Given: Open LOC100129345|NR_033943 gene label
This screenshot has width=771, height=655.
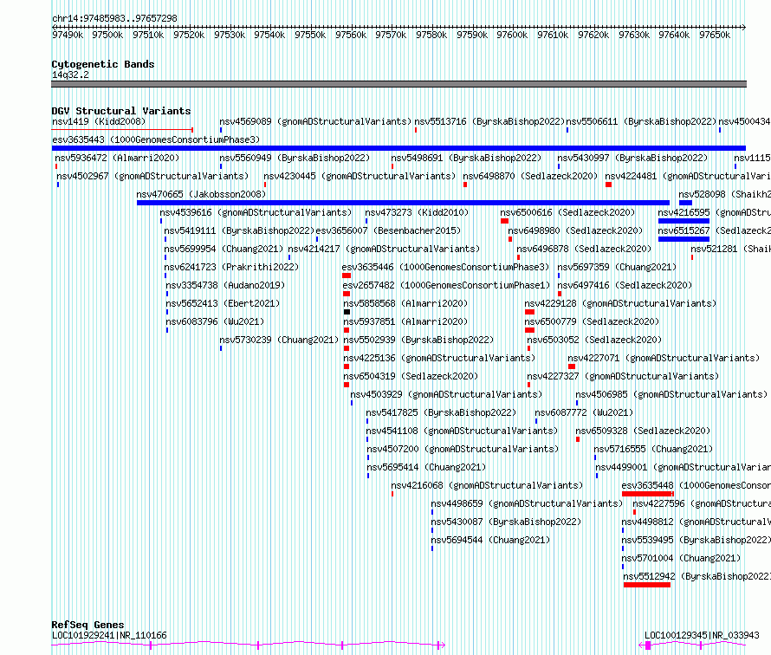Looking at the screenshot, I should click(703, 635).
